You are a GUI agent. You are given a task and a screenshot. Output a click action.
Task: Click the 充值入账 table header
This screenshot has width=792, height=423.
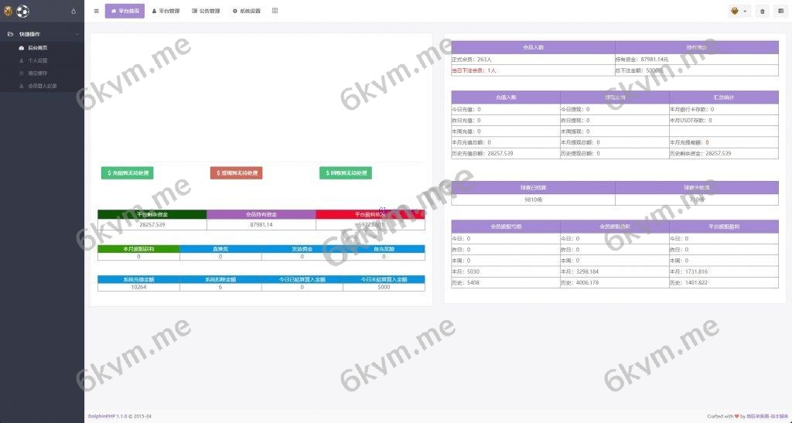506,97
